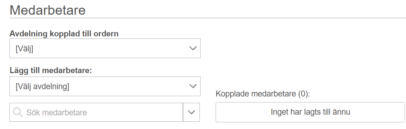This screenshot has width=406, height=129.
Task: Select the [Välj] placeholder text
Action: tap(24, 48)
